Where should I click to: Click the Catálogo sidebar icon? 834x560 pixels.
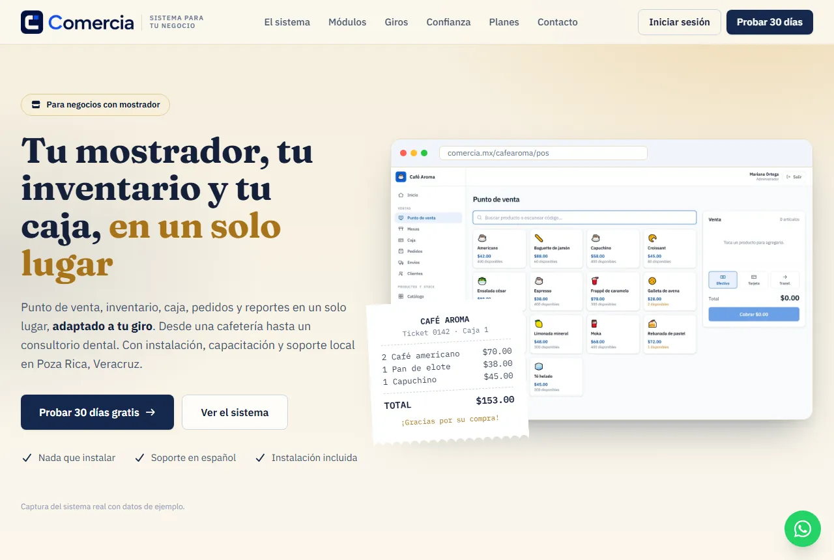point(401,296)
